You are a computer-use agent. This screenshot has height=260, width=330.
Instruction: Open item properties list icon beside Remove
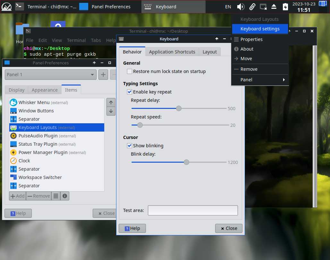56,196
